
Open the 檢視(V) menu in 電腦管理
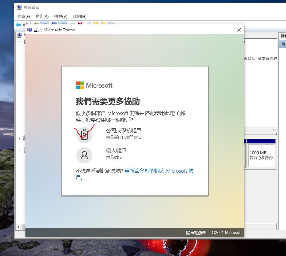pyautogui.click(x=61, y=16)
